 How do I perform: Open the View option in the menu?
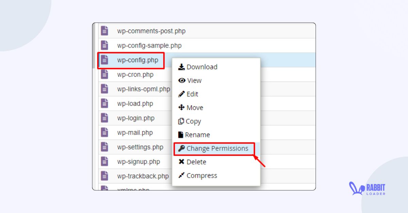[194, 81]
